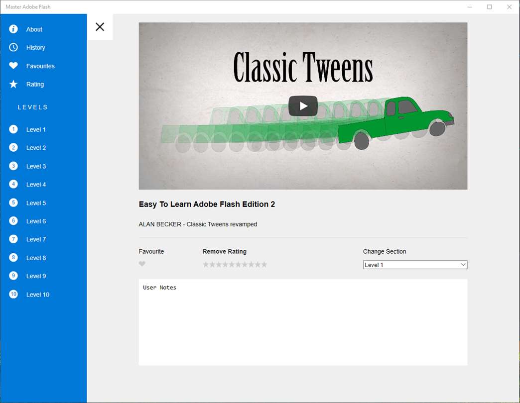Image resolution: width=520 pixels, height=403 pixels.
Task: Click the Remove Rating link
Action: (x=225, y=251)
